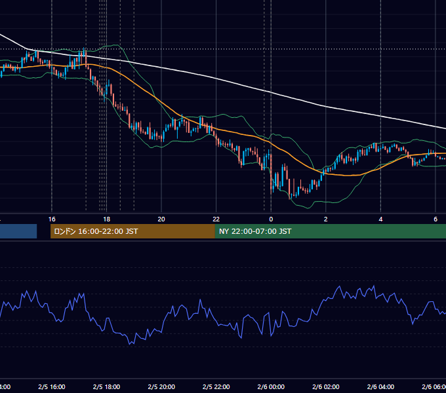This screenshot has width=446, height=393.
Task: Click the NY 22:00-07:00 JST session bar
Action: pyautogui.click(x=330, y=231)
